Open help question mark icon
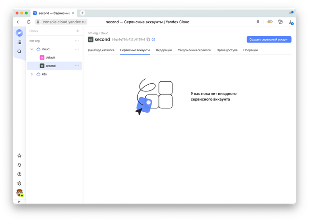The height and width of the screenshot is (221, 309). 19,174
